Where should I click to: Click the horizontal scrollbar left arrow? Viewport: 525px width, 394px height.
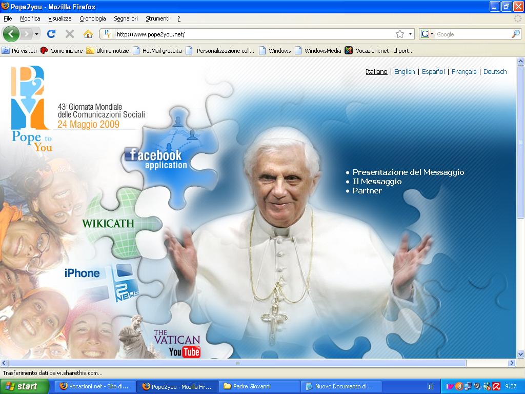pyautogui.click(x=4, y=363)
